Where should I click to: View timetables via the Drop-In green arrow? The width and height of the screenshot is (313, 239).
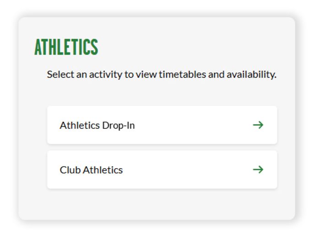click(x=258, y=125)
